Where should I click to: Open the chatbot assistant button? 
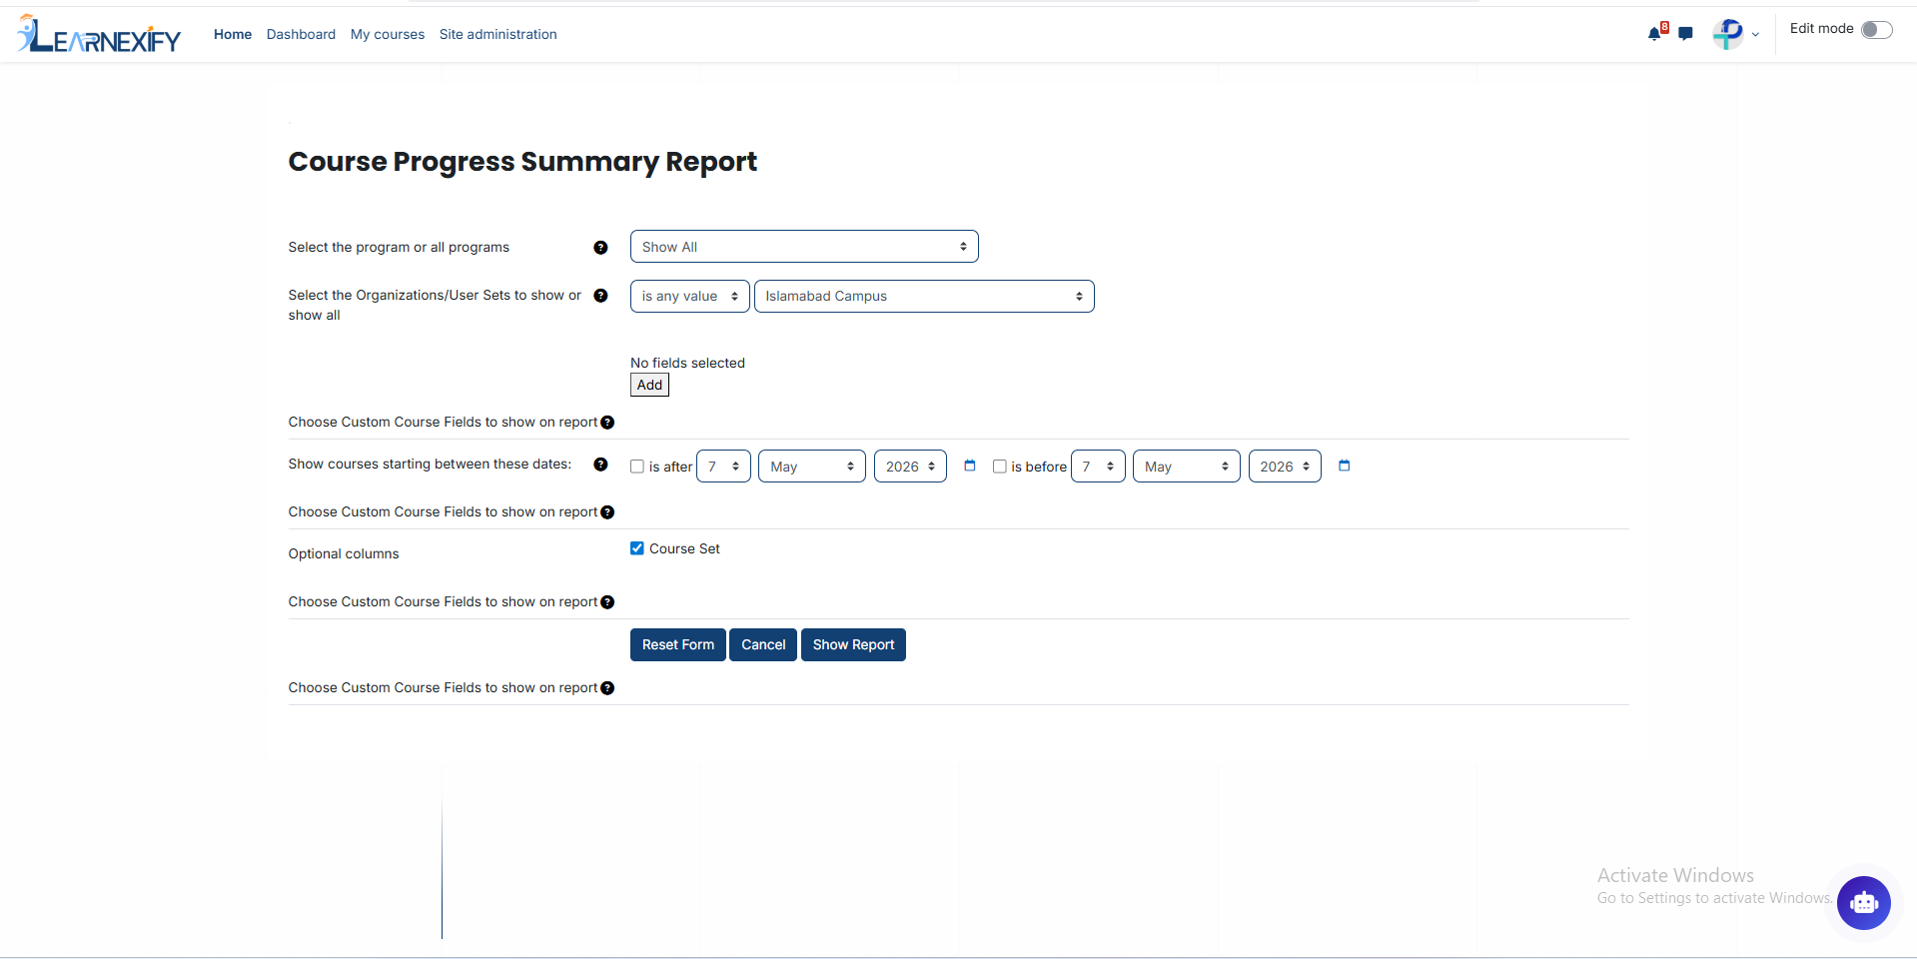pos(1863,903)
